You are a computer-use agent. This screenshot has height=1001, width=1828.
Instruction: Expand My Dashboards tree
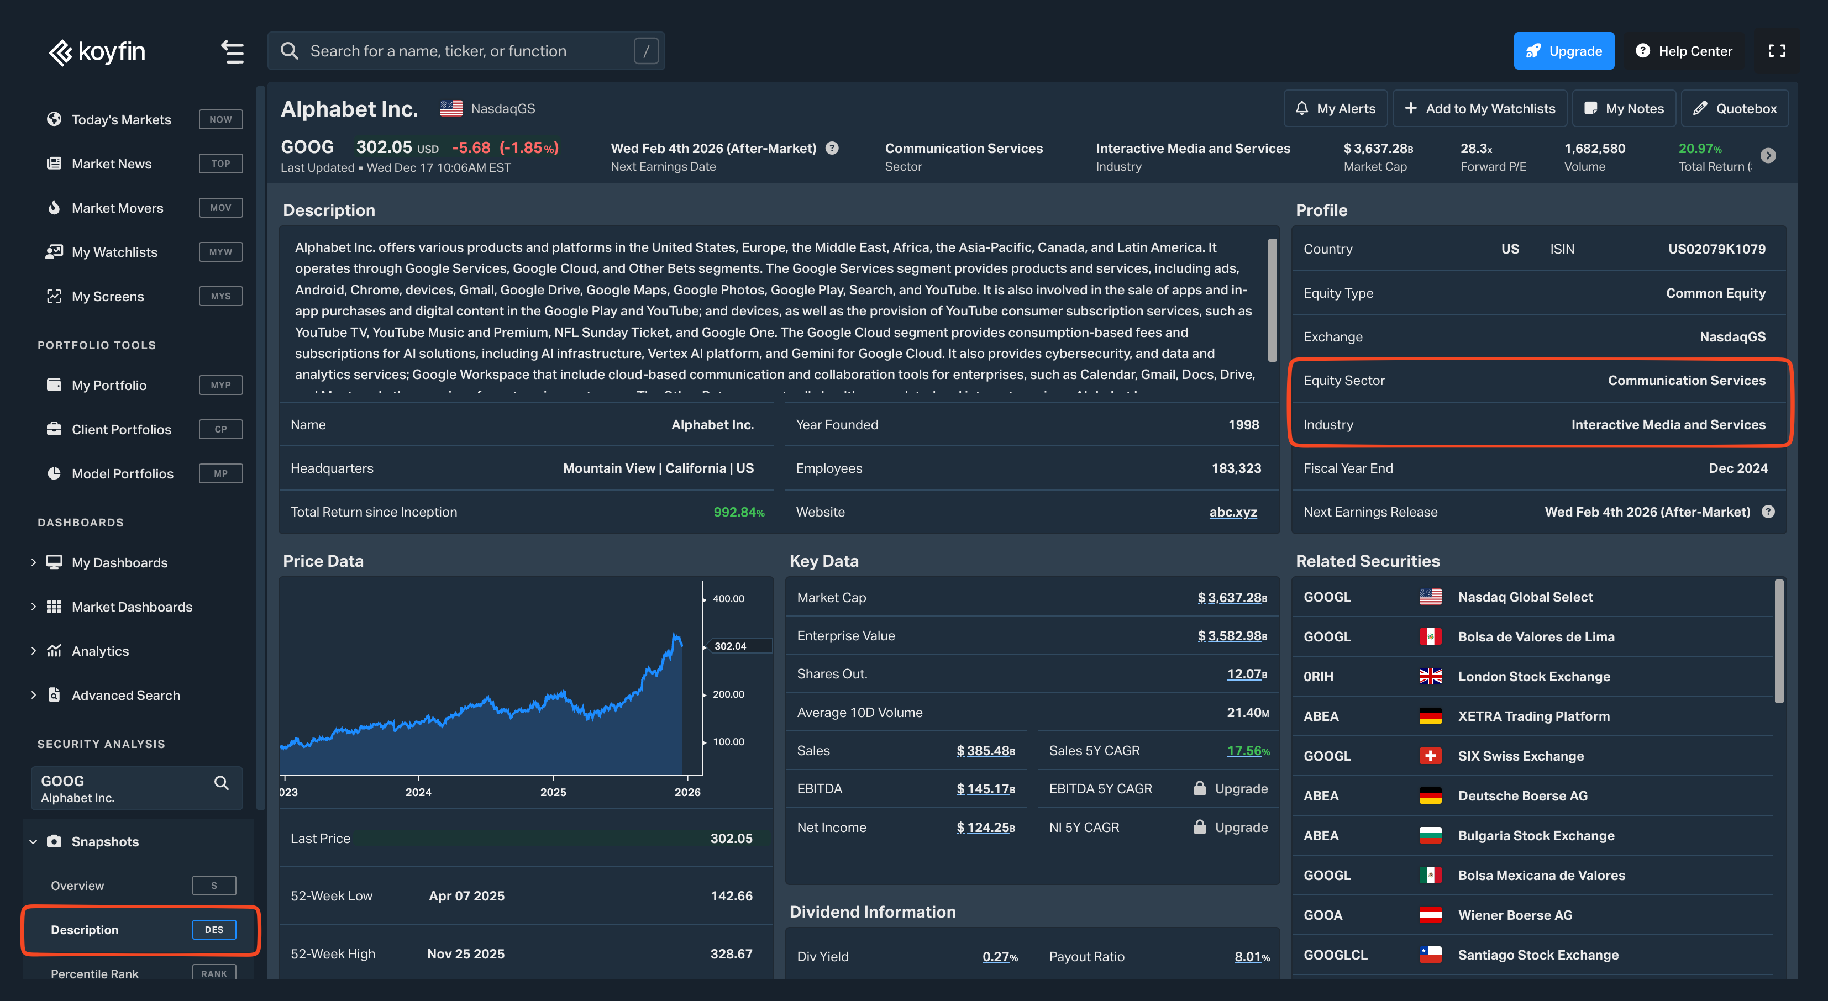click(x=33, y=562)
